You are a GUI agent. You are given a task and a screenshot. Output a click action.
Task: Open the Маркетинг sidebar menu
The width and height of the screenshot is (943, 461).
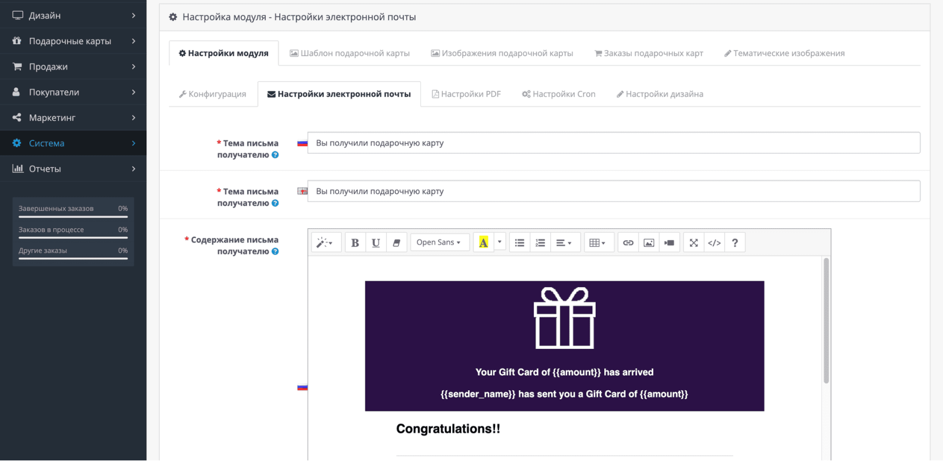click(x=73, y=118)
